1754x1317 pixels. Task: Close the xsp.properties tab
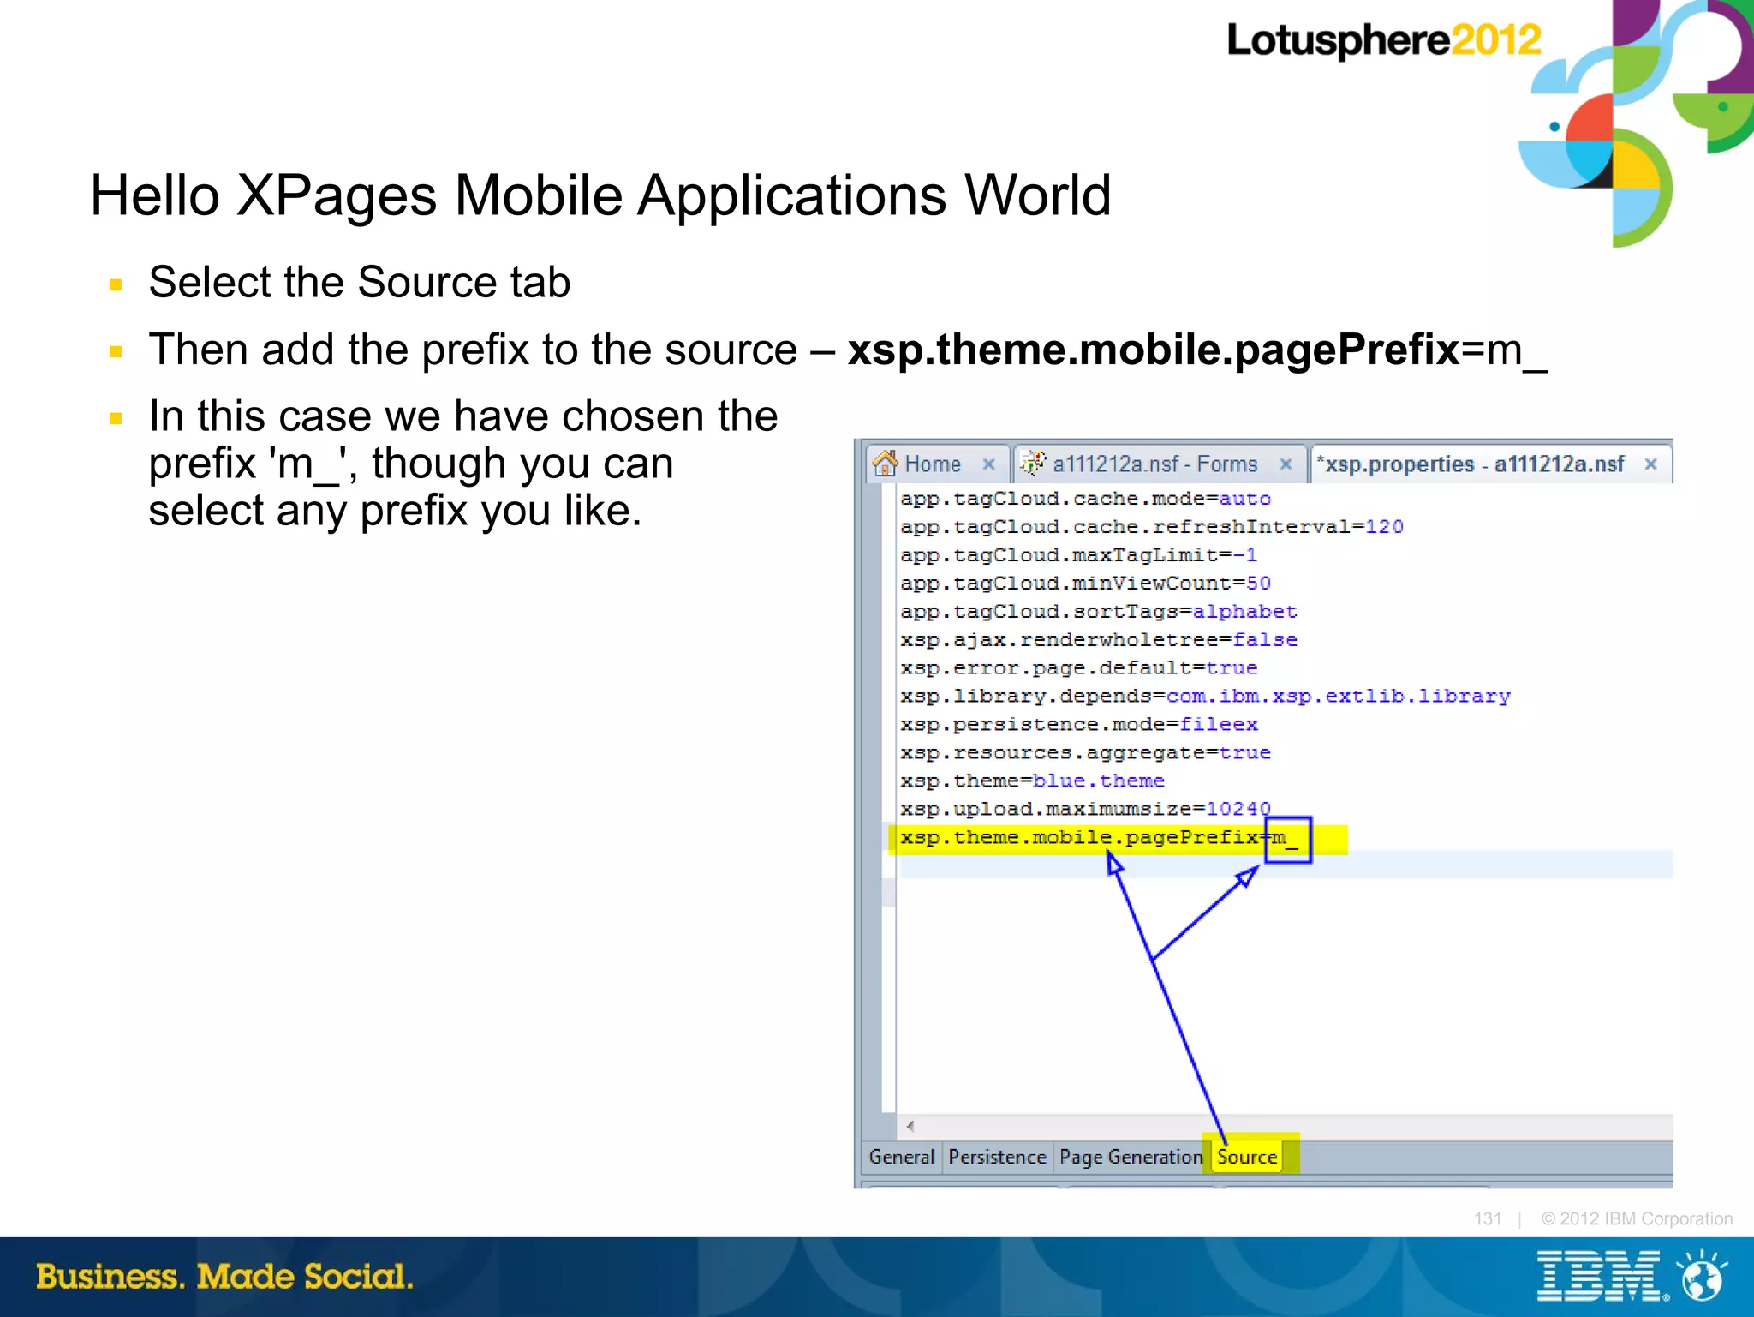1651,464
